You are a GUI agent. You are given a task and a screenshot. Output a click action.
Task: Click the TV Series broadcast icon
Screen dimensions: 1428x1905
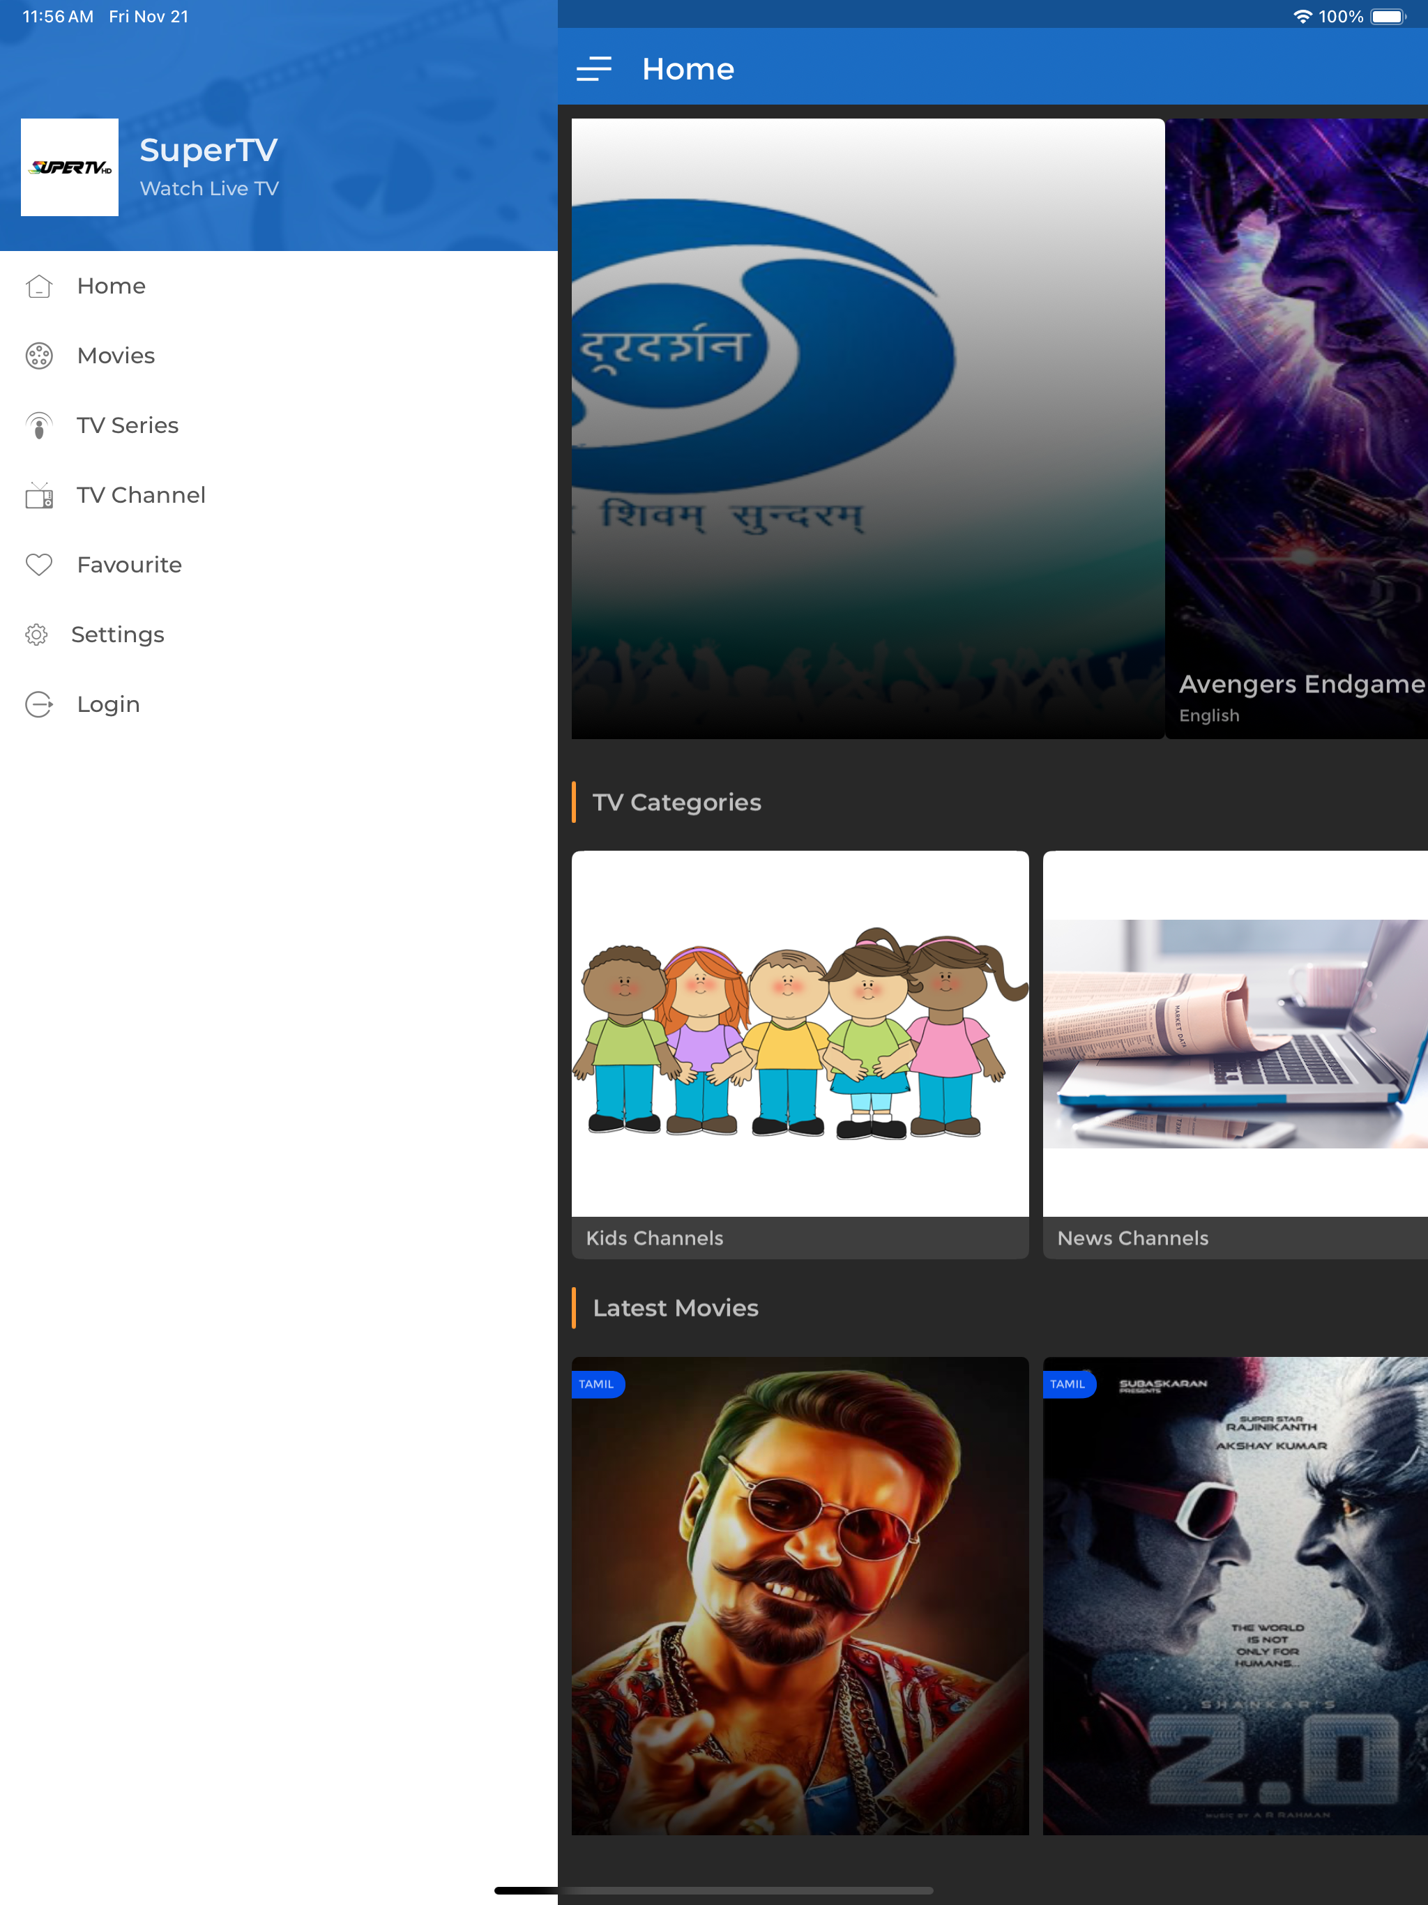click(x=39, y=425)
